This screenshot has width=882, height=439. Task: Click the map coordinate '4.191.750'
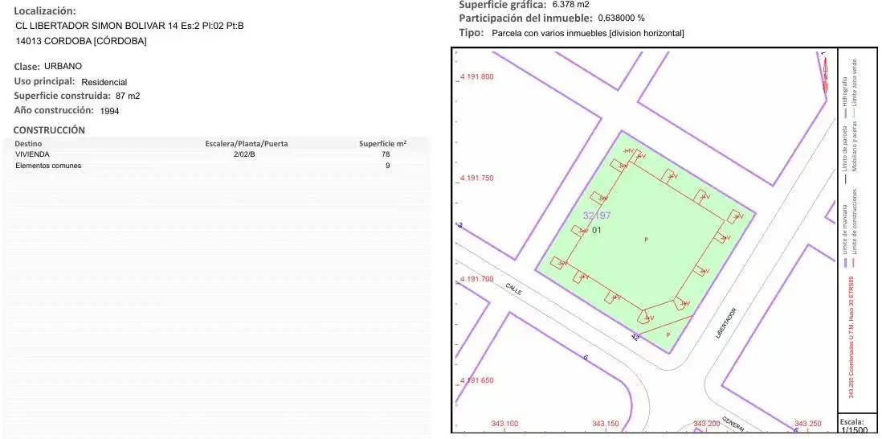[x=476, y=178]
